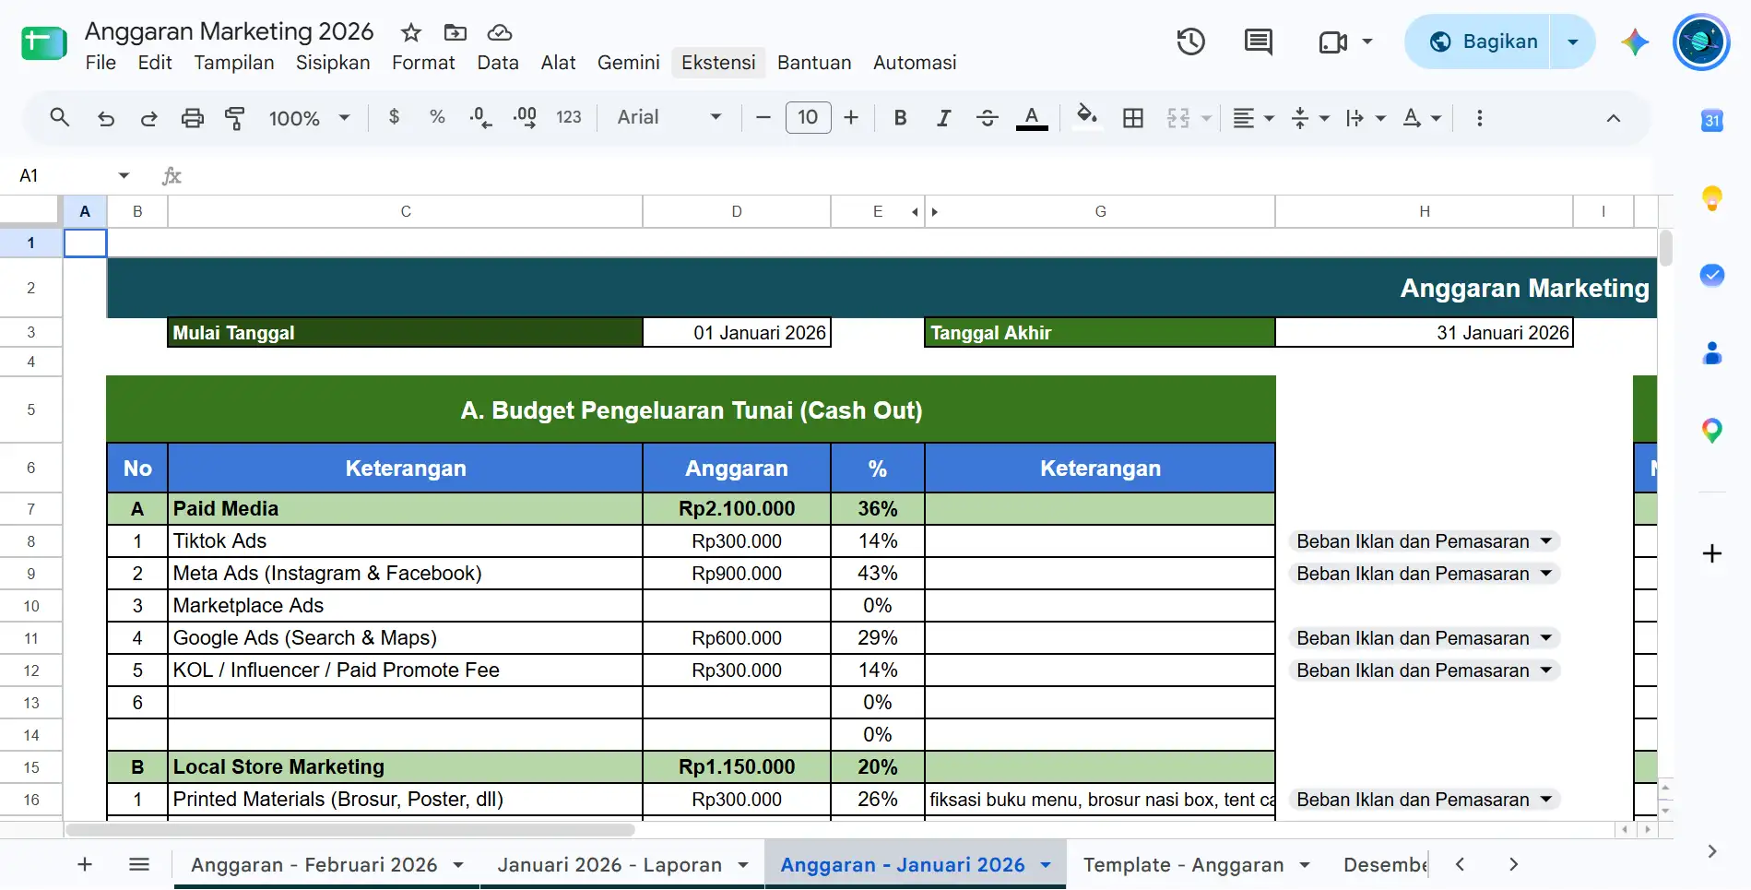Viewport: 1751px width, 890px height.
Task: Open the Ekstensi menu
Action: click(x=718, y=63)
